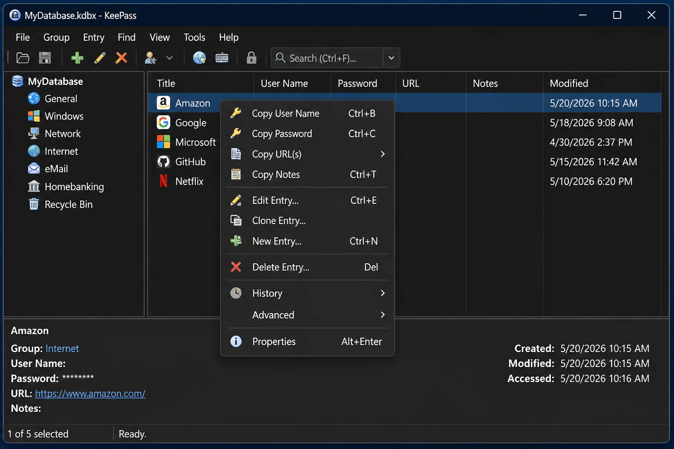Open URL with globe toolbar icon
Screen dimensions: 674x449
(x=200, y=58)
